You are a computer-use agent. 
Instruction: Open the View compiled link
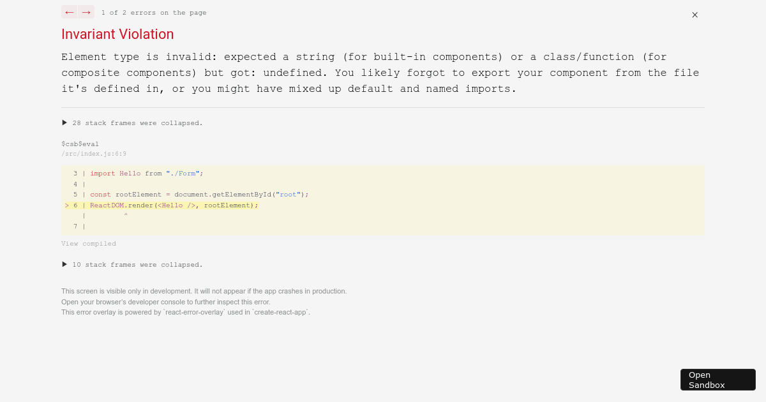tap(89, 243)
